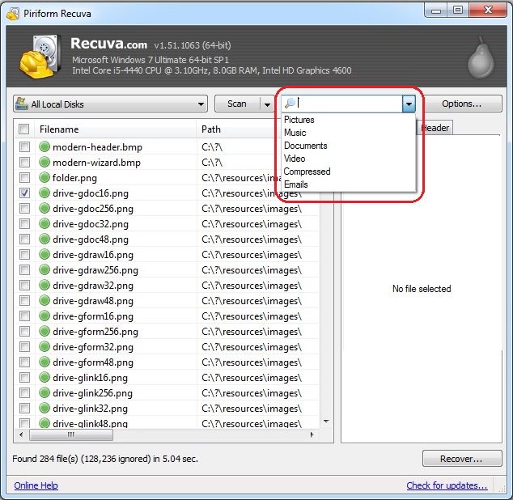Click the disk icon in All Local Disks selector
Viewport: 513px width, 500px height.
[x=22, y=104]
